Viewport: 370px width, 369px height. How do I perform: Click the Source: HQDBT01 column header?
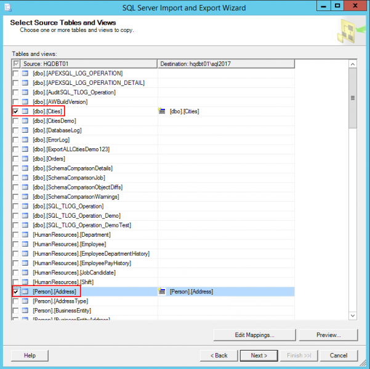click(x=89, y=64)
